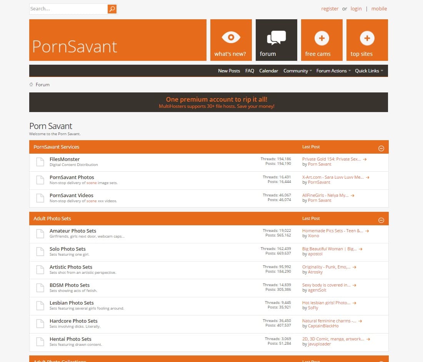The height and width of the screenshot is (362, 423).
Task: Go to last post arrow for Hot lesbian girls
Action: (x=354, y=303)
